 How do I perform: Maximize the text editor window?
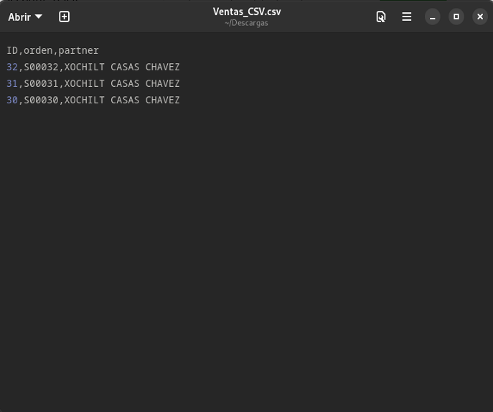coord(456,17)
